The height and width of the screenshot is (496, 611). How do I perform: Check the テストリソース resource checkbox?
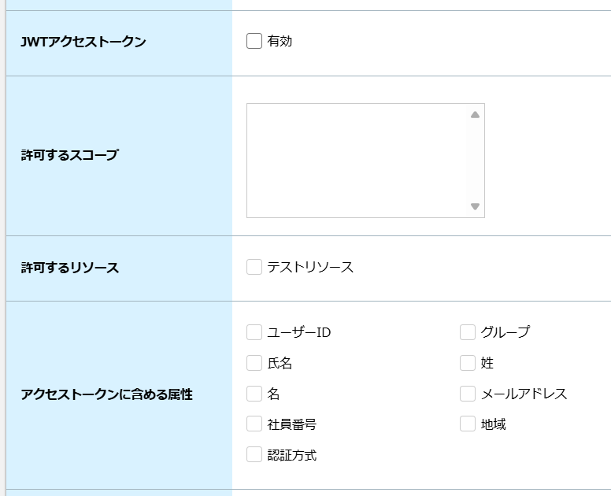[254, 267]
